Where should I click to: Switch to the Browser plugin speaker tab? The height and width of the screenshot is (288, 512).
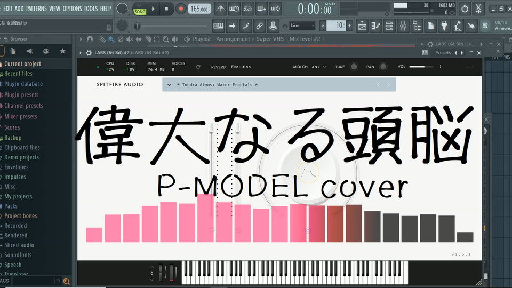point(30,51)
